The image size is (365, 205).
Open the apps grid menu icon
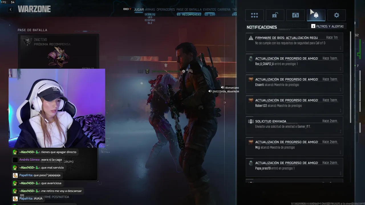(254, 15)
